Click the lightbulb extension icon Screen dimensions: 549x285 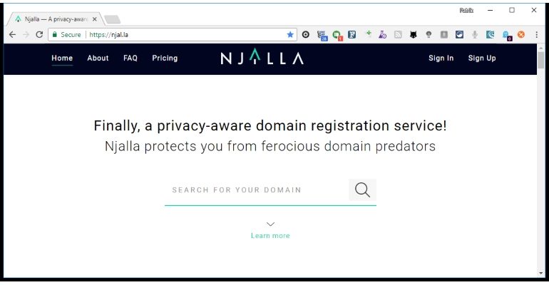pos(429,34)
